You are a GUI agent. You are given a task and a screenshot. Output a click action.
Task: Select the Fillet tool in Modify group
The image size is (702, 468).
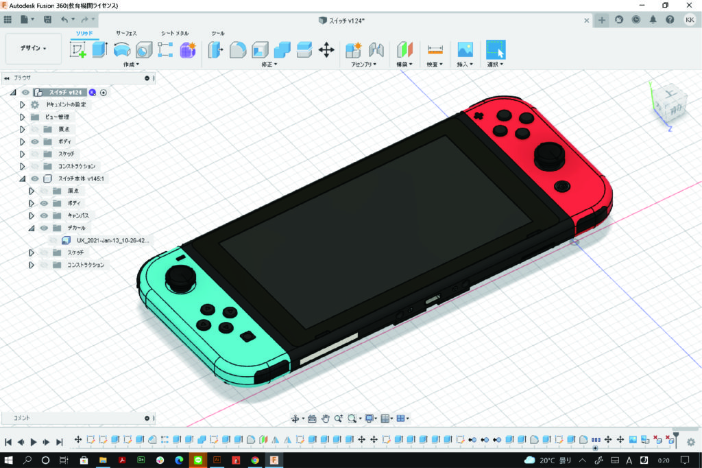point(237,49)
